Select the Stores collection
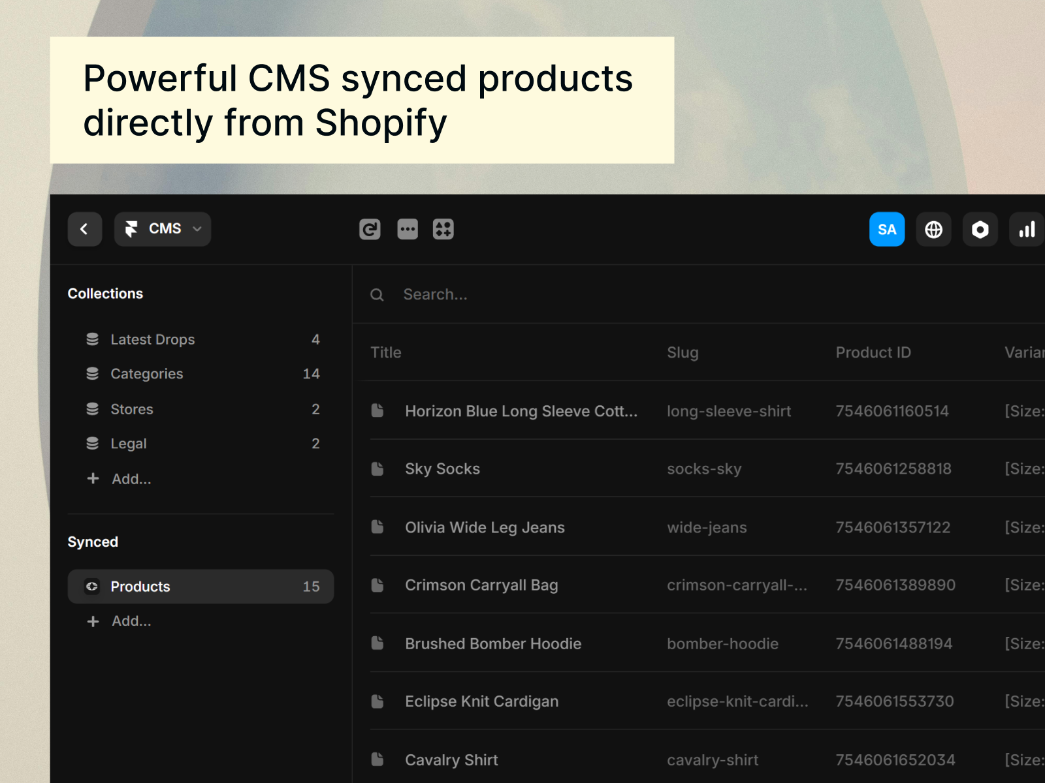Image resolution: width=1045 pixels, height=783 pixels. 132,409
